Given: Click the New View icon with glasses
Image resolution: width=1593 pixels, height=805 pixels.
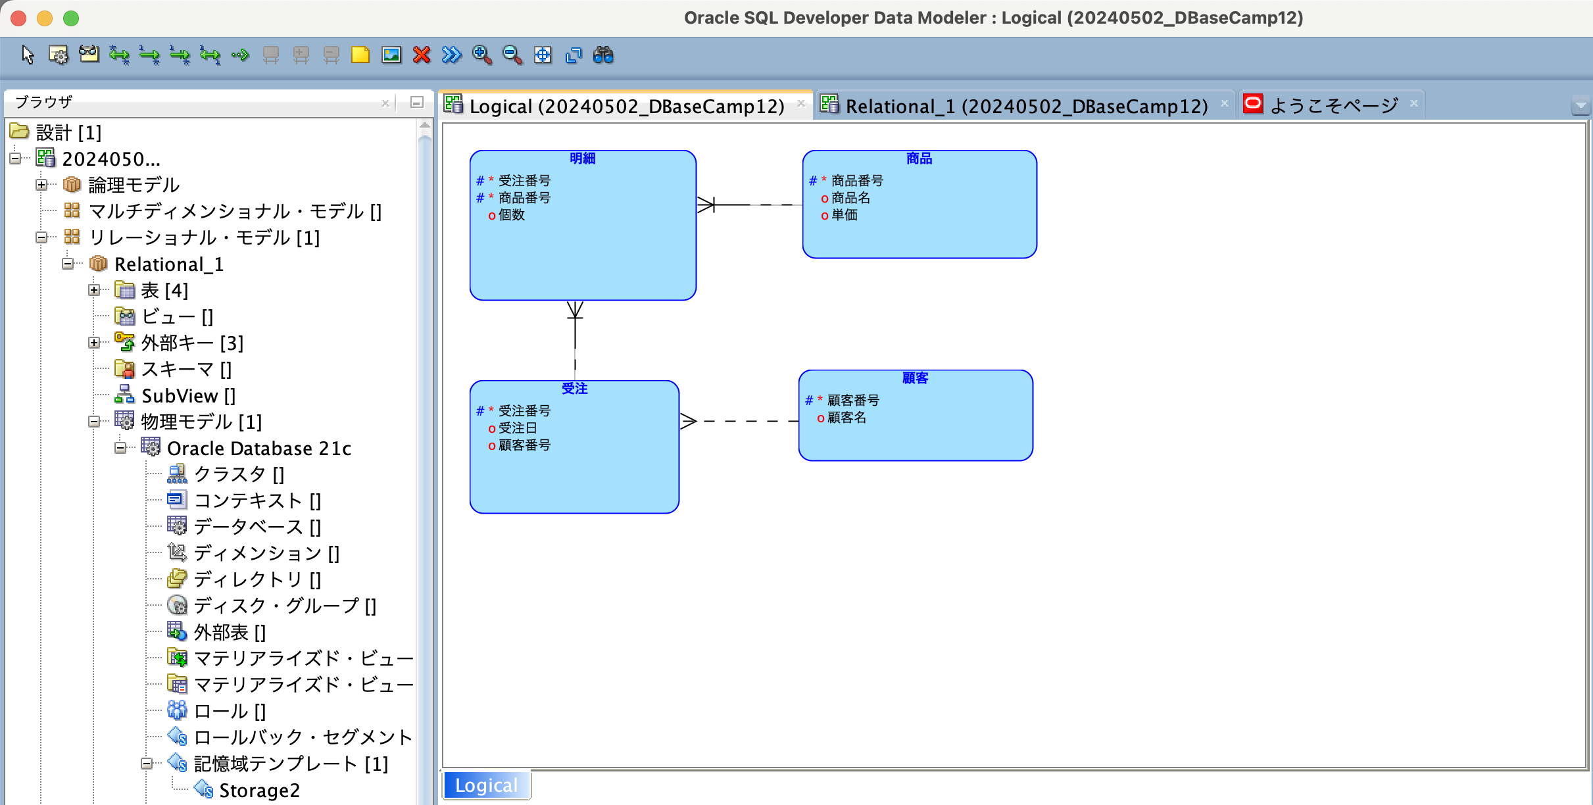Looking at the screenshot, I should (x=88, y=55).
